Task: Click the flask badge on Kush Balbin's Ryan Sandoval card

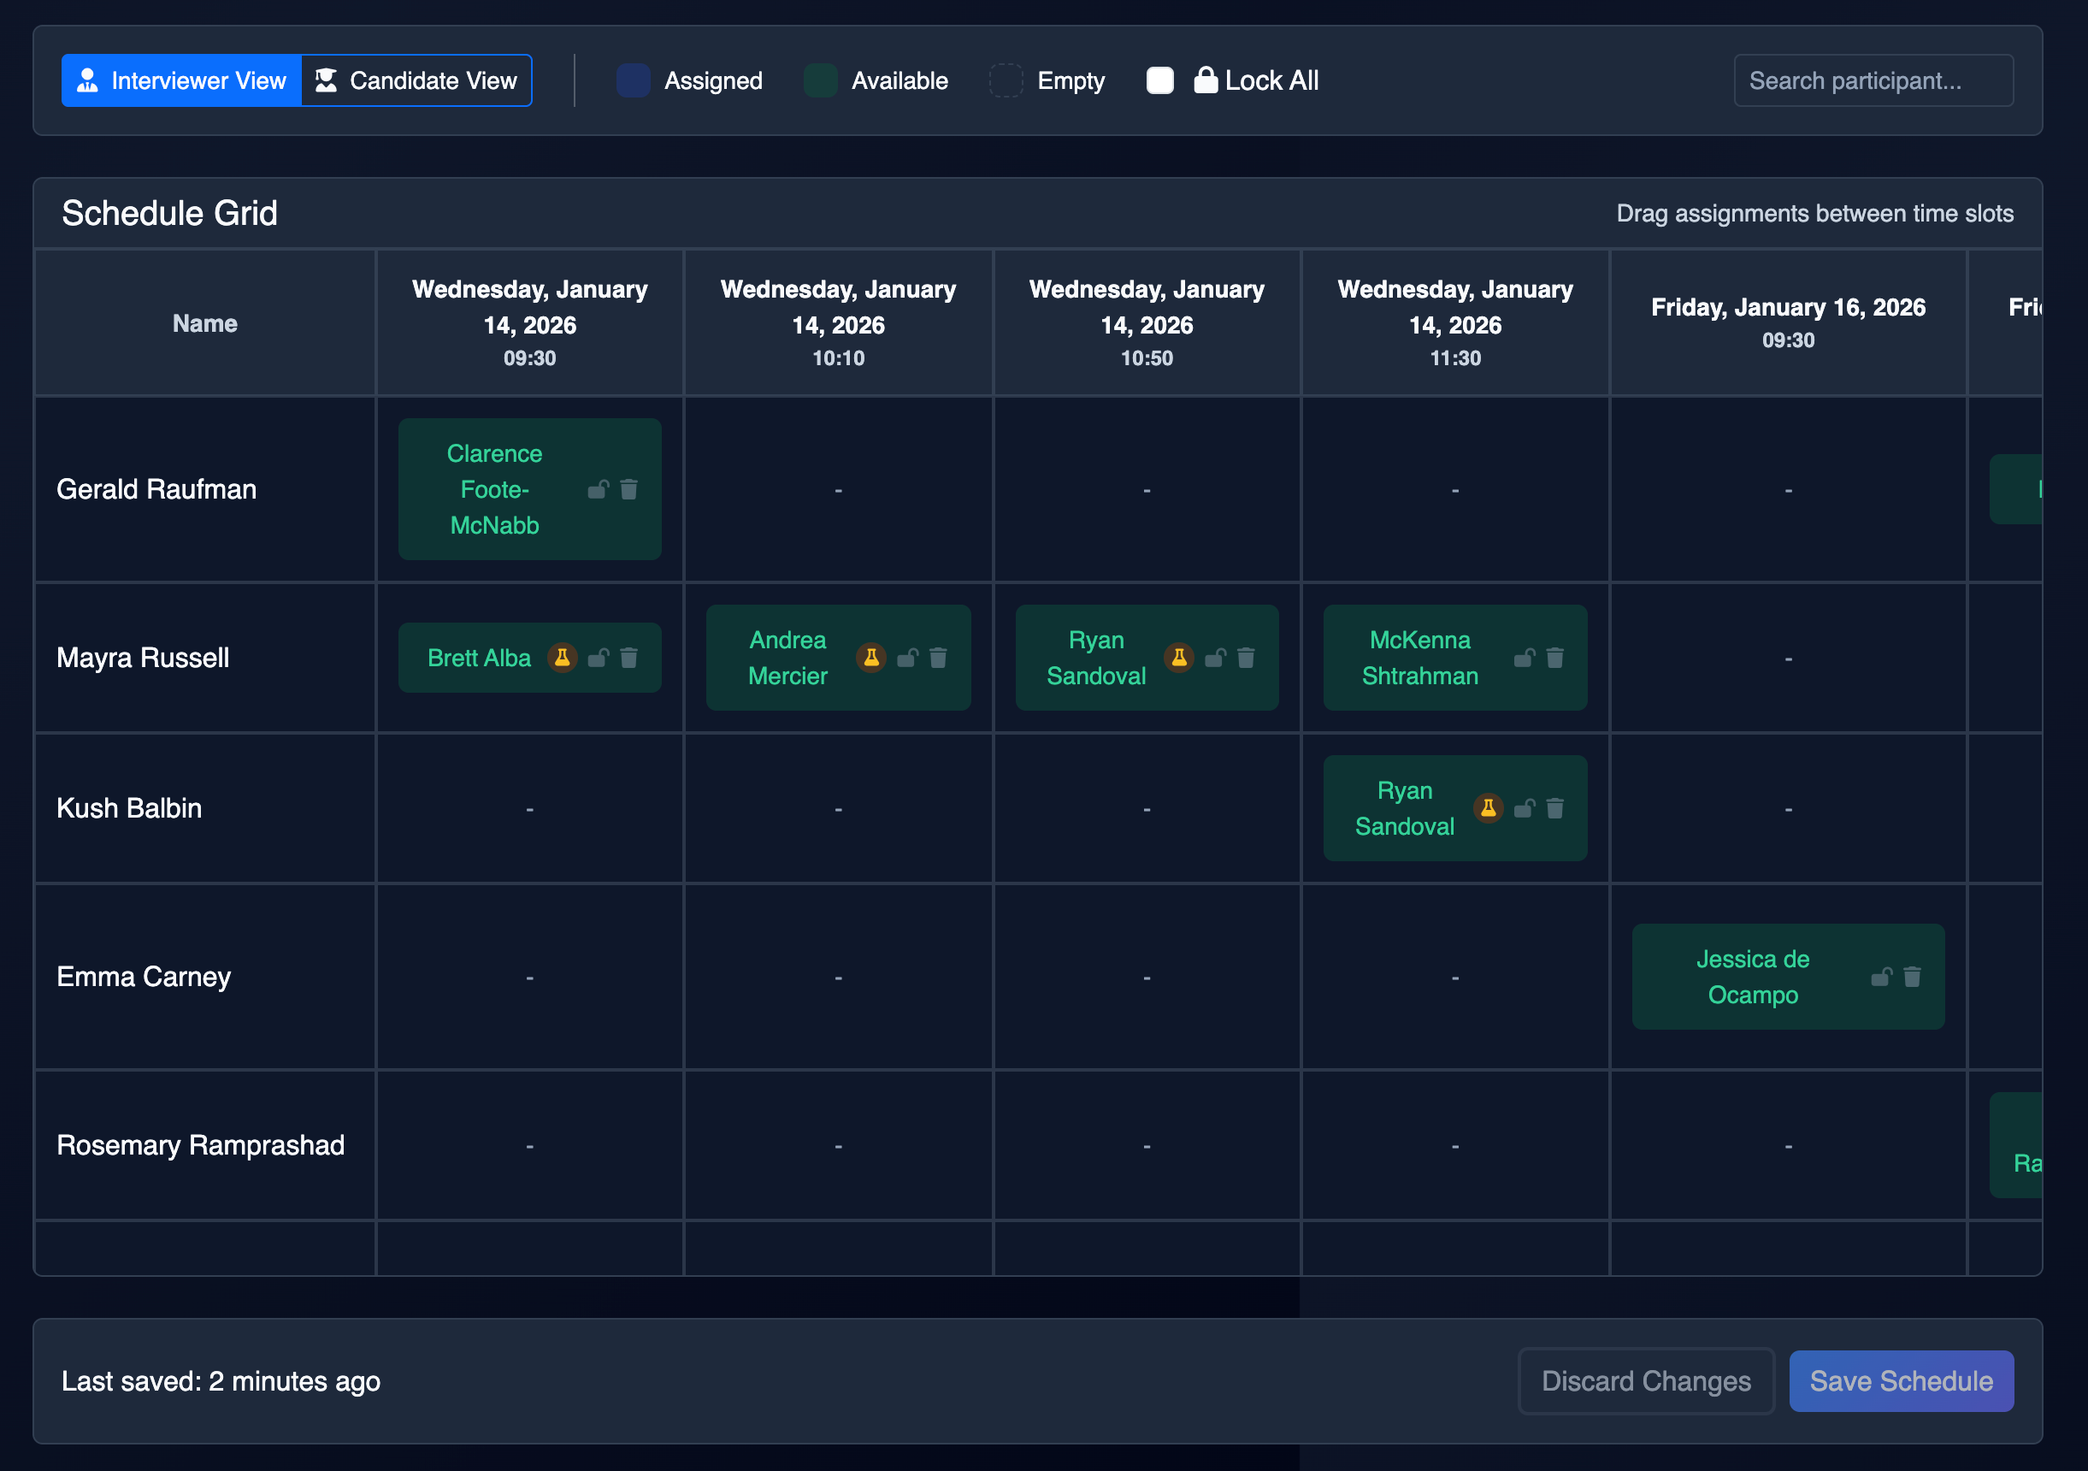Action: click(x=1489, y=808)
